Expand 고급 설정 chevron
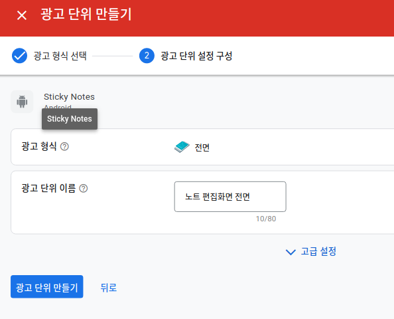The height and width of the screenshot is (319, 394). pyautogui.click(x=291, y=252)
